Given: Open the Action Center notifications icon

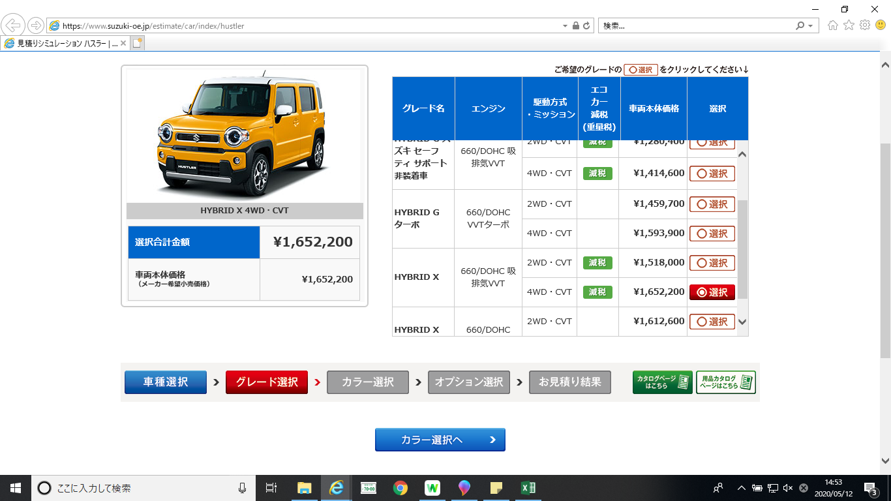Looking at the screenshot, I should click(x=870, y=488).
